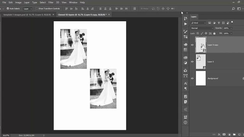This screenshot has height=137, width=244.
Task: Click the Lock all padlock icon
Action: [x=214, y=33]
